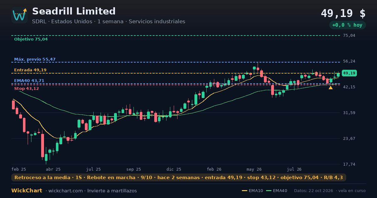This screenshot has width=377, height=198.
Task: Click the SDRL ticker subtitle line
Action: point(109,22)
